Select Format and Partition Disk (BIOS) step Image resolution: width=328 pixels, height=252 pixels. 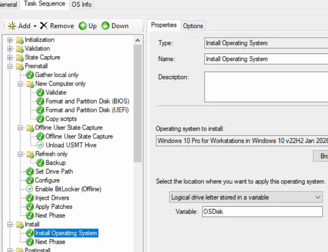87,102
